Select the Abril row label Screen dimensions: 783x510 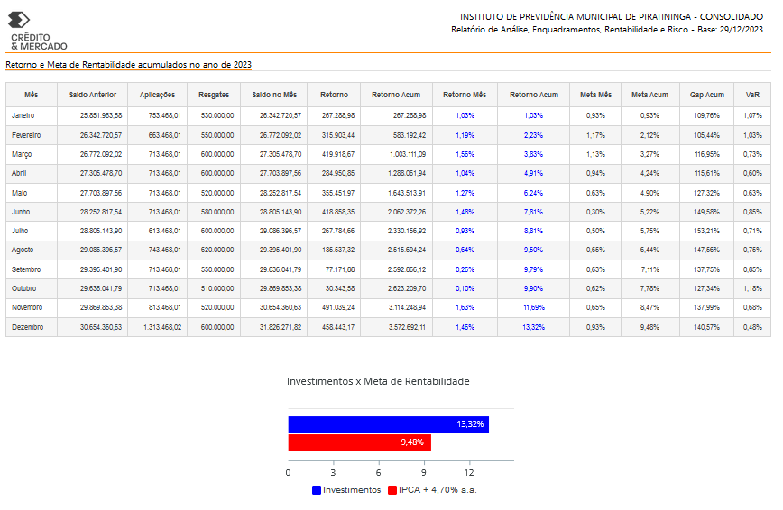tap(19, 174)
